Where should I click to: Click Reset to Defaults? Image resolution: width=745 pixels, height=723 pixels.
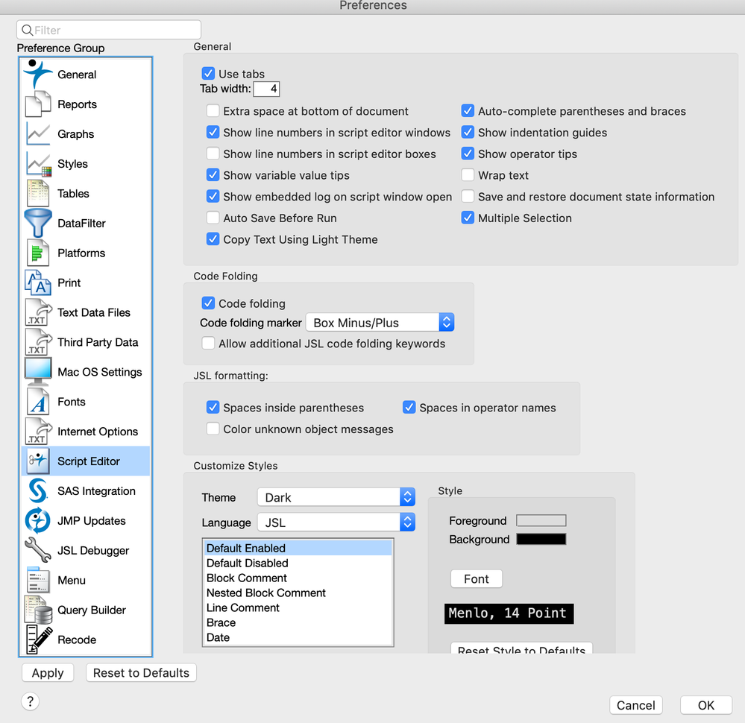point(141,672)
